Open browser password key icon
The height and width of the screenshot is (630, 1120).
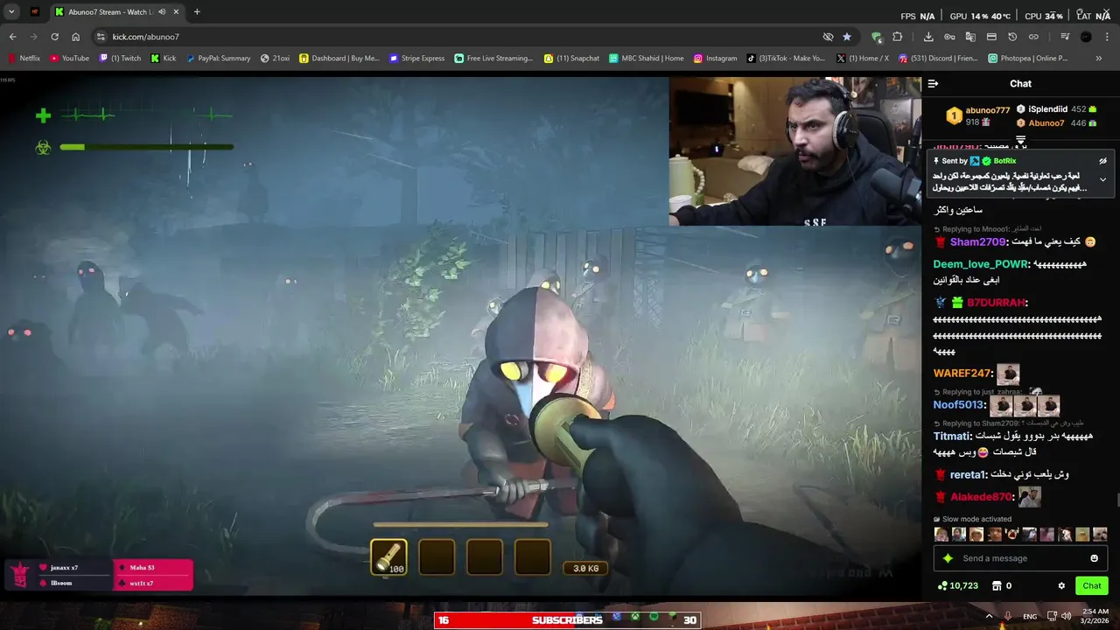(x=949, y=37)
